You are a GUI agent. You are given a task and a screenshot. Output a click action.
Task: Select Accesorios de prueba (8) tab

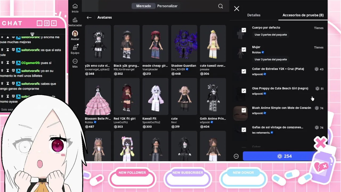[x=303, y=15]
